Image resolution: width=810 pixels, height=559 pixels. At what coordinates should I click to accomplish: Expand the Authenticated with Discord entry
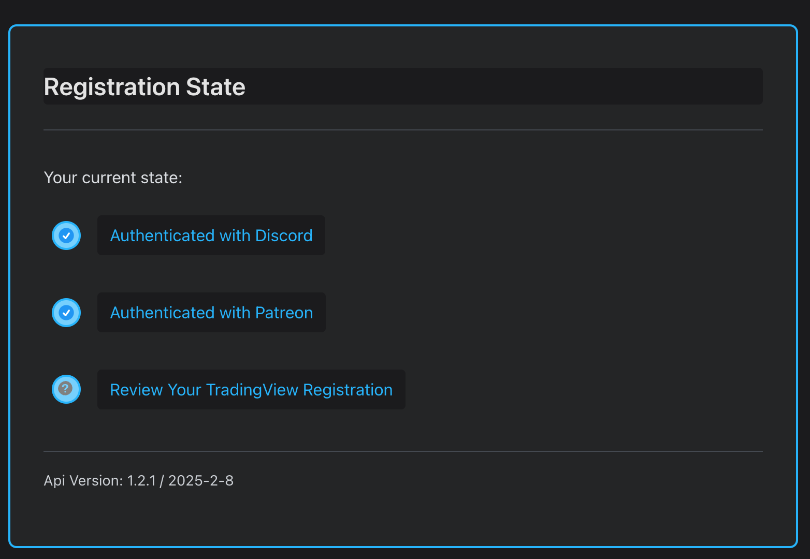click(211, 235)
